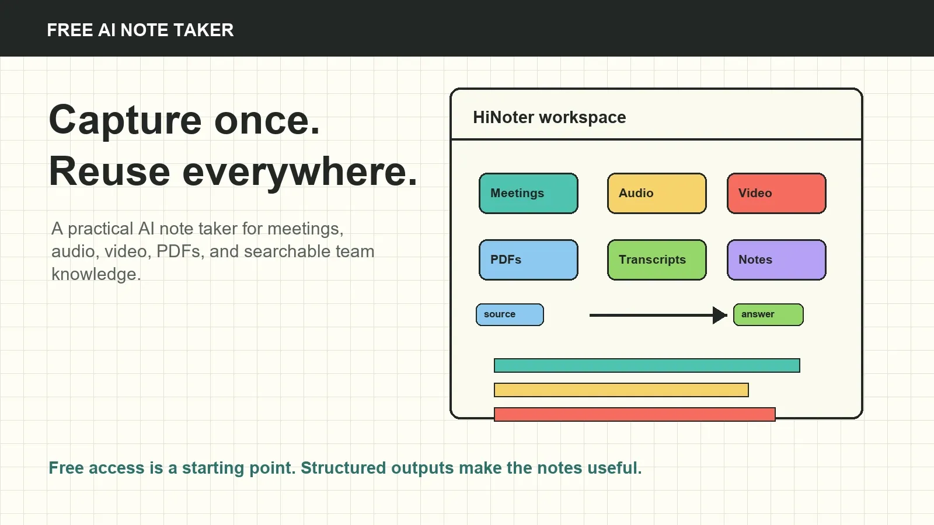The height and width of the screenshot is (525, 934).
Task: Click the Meetings tile
Action: [x=528, y=193]
